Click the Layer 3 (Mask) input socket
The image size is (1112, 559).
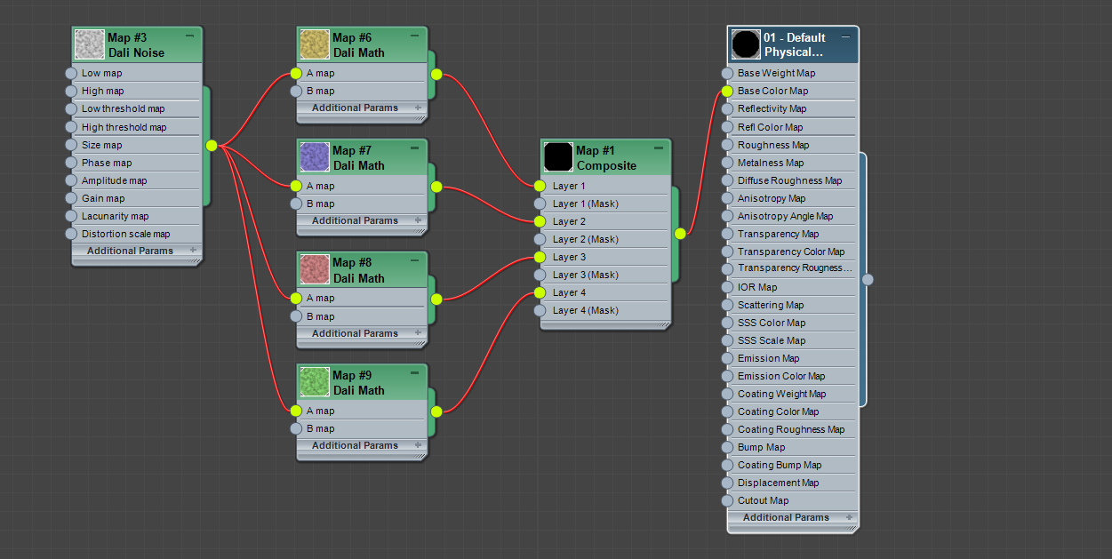(x=540, y=276)
